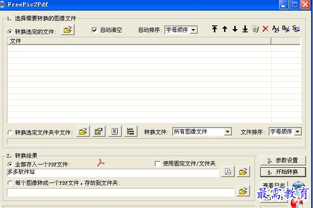Image resolution: width=313 pixels, height=208 pixels.
Task: Click 4、开始转换 button
Action: click(x=283, y=172)
